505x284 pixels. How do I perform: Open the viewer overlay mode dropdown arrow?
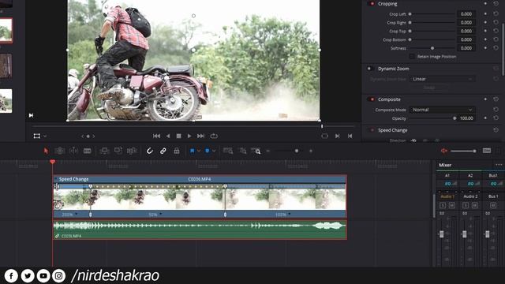(45, 136)
